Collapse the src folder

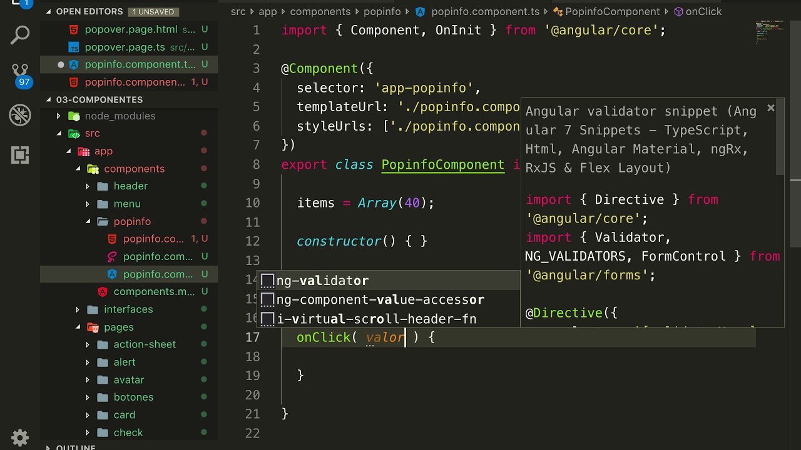coord(59,133)
